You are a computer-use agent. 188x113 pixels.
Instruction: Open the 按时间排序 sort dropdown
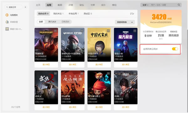[x=125, y=22]
